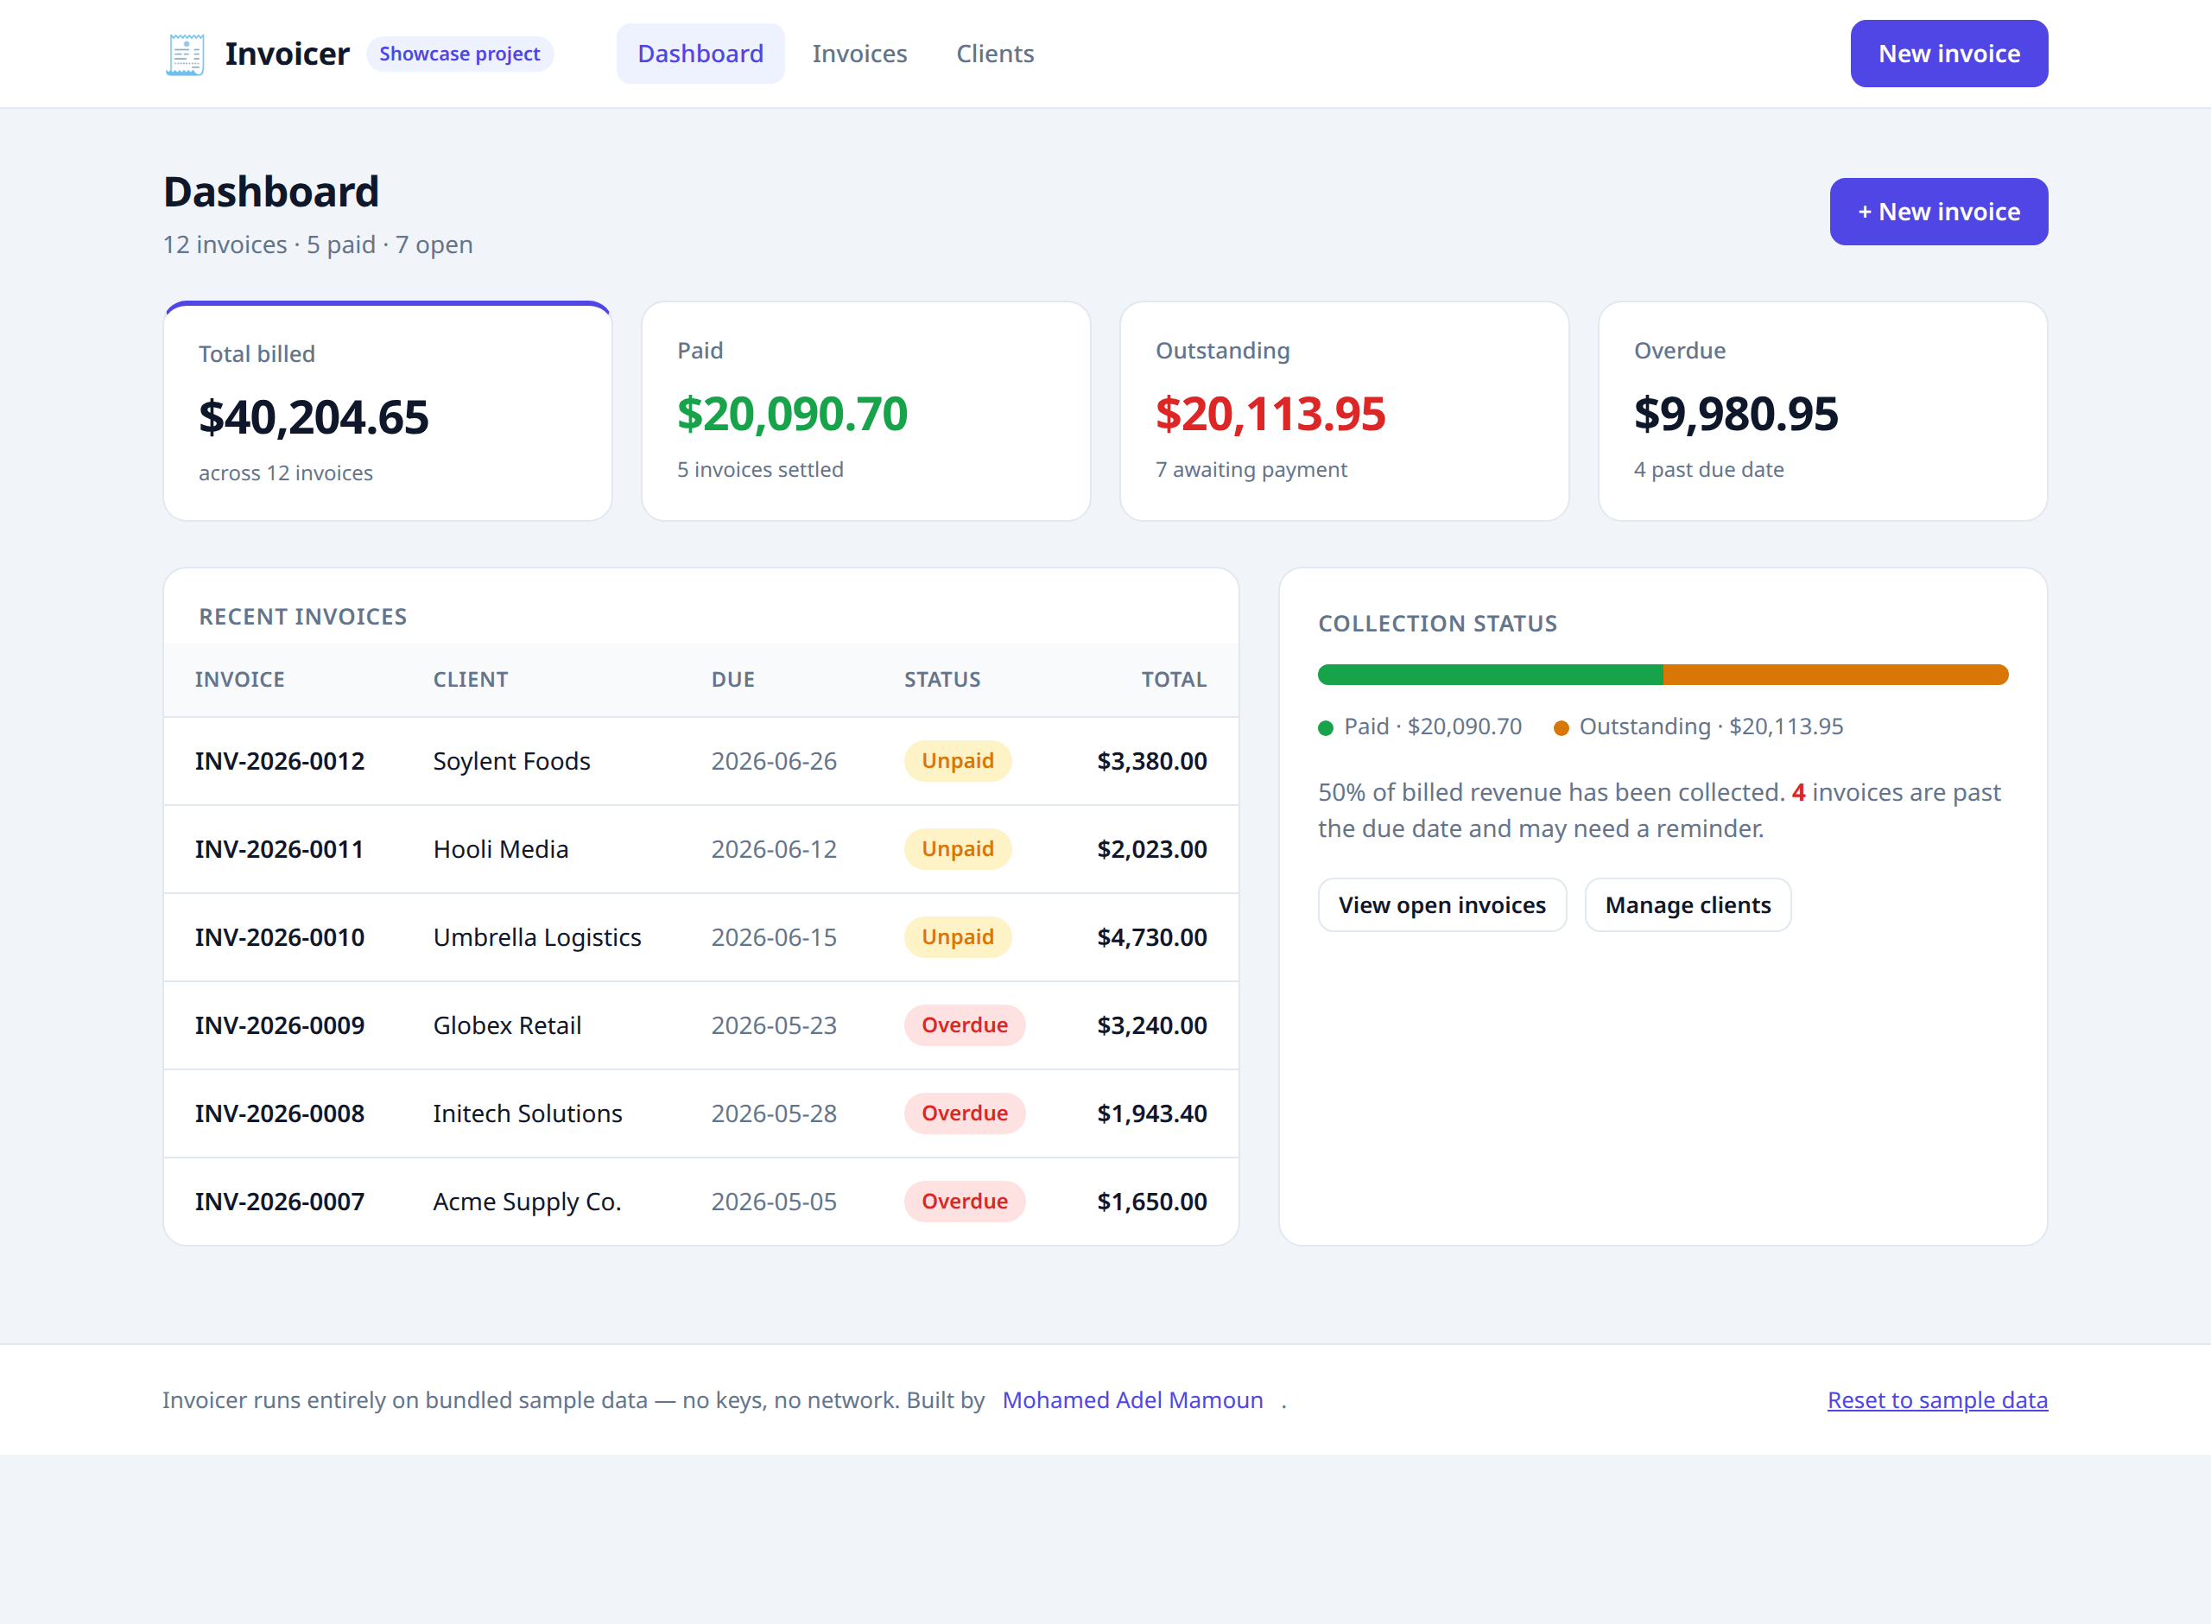
Task: Click the Invoicer receipt logo icon
Action: tap(185, 54)
